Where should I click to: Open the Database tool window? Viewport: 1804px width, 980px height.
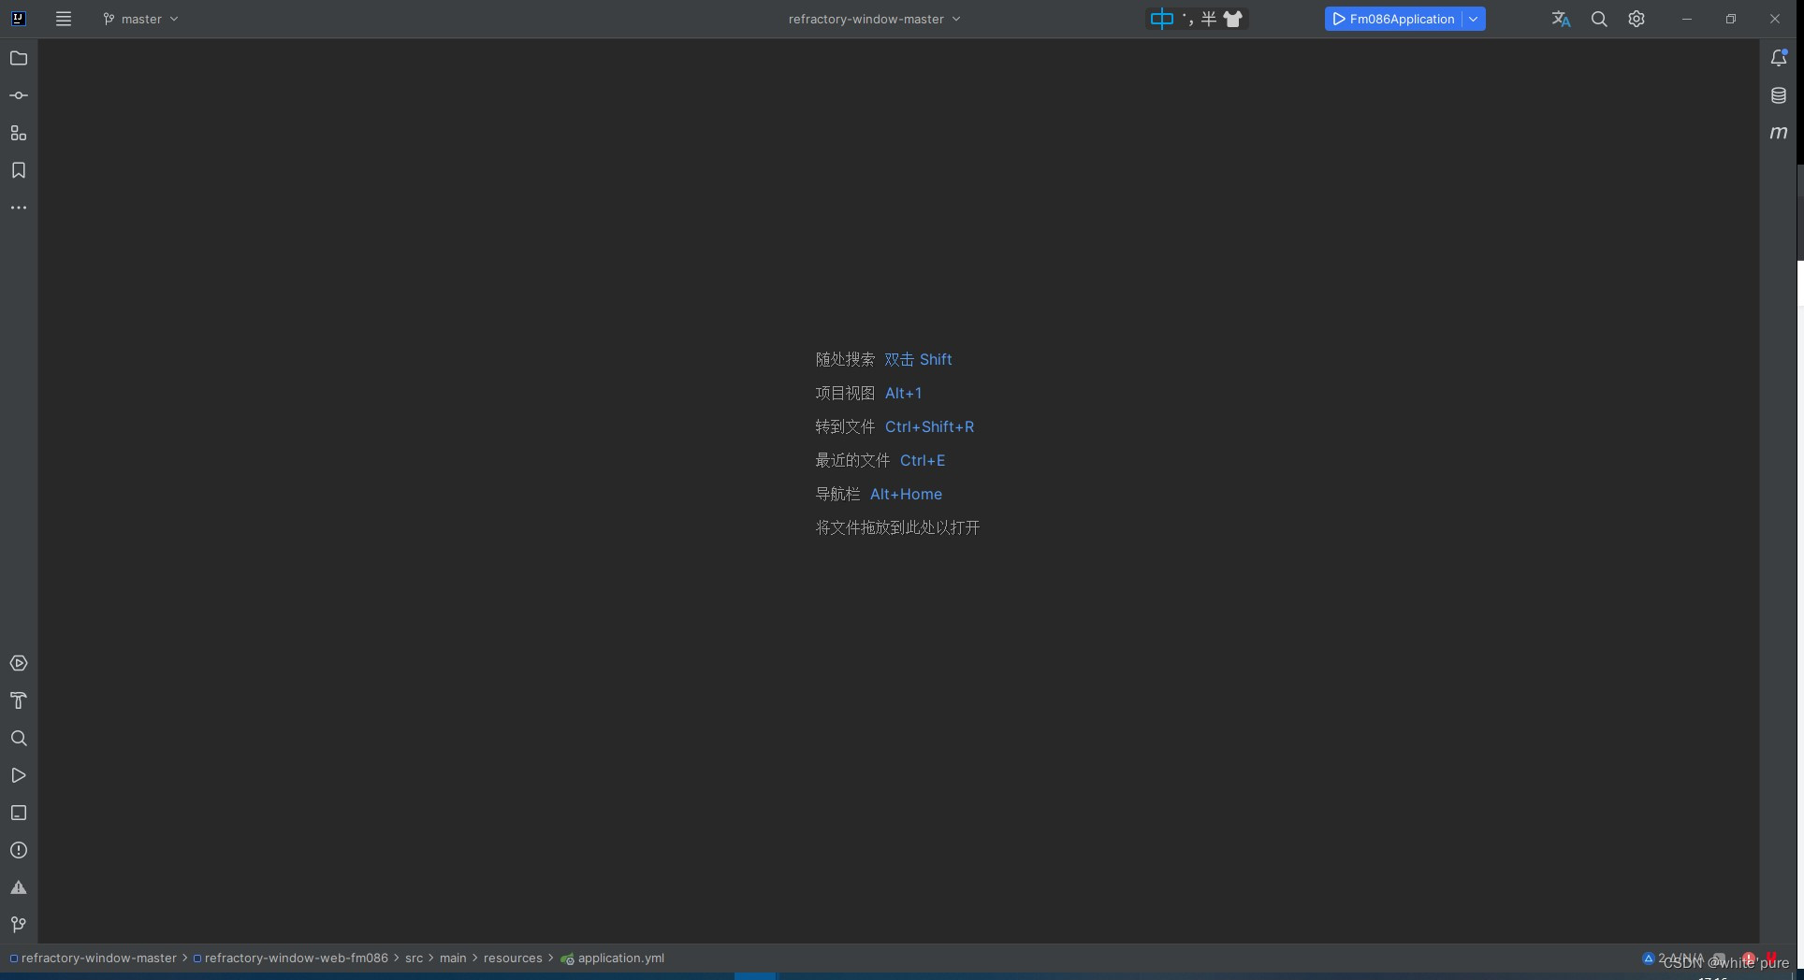(1779, 95)
